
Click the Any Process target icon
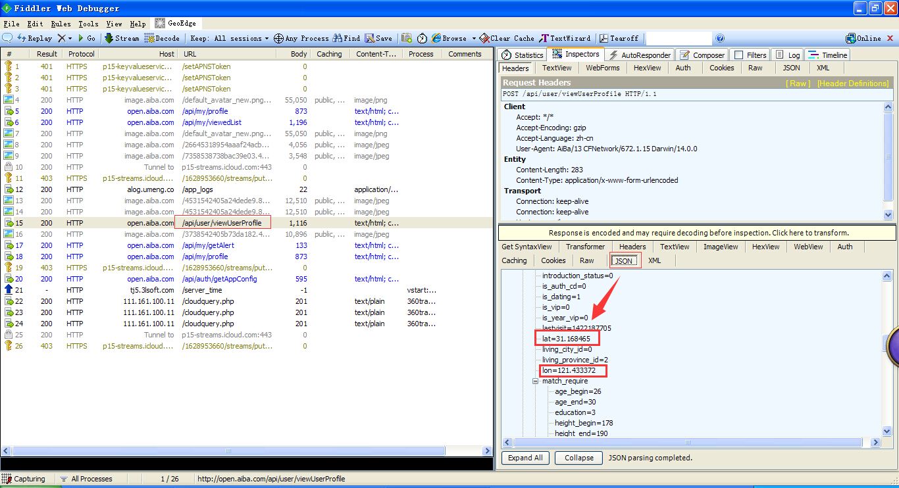pos(279,38)
